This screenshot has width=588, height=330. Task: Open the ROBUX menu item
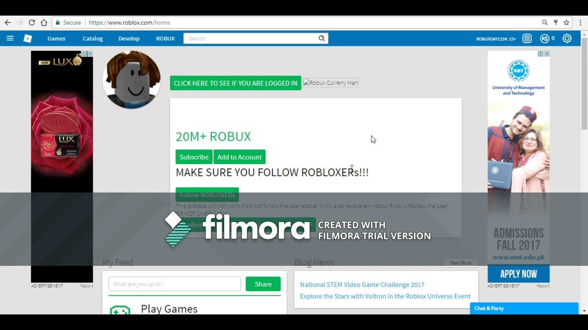point(165,38)
